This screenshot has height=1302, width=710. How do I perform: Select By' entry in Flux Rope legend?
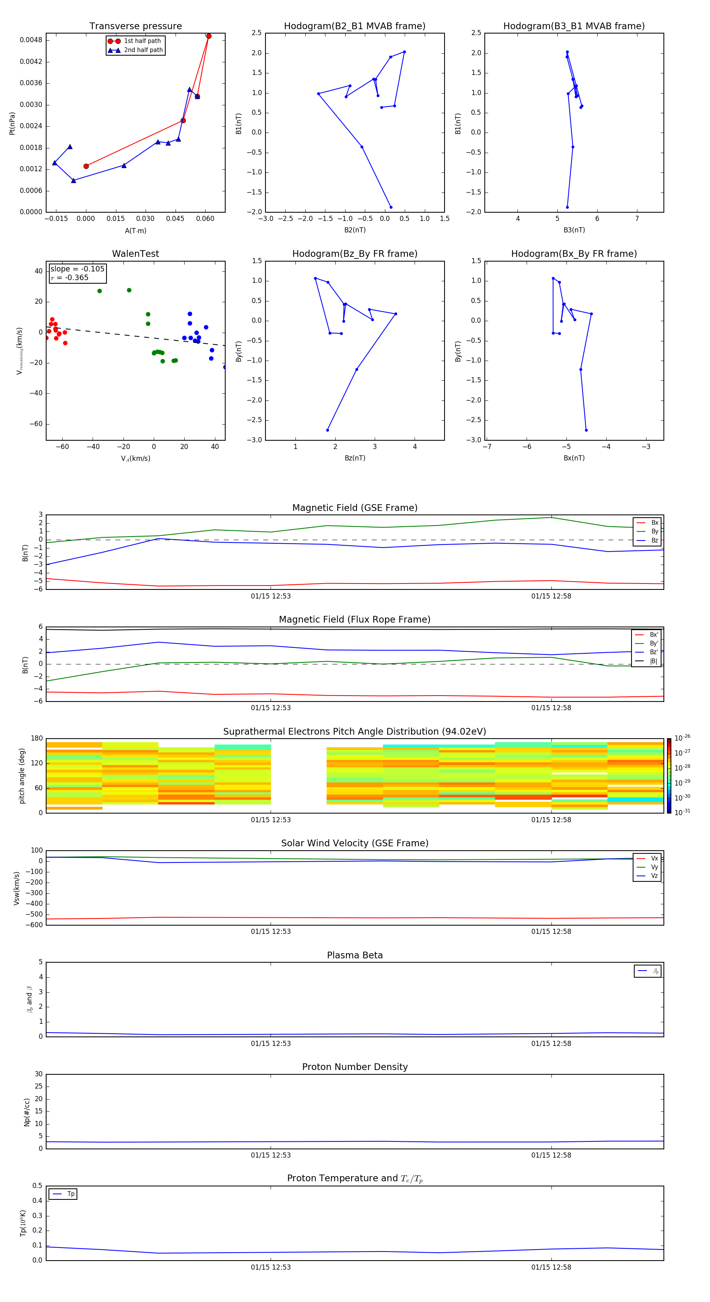point(646,644)
